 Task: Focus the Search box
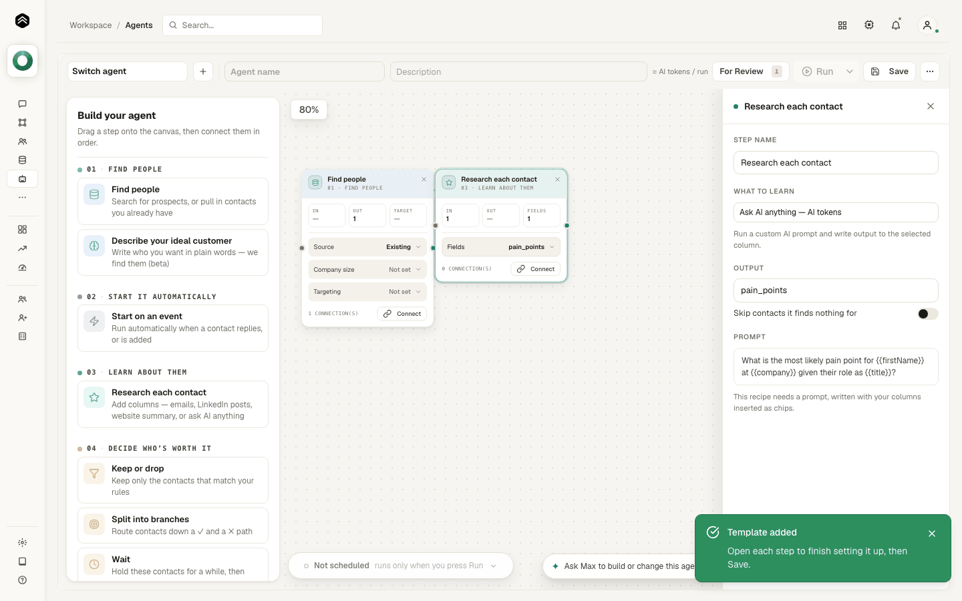243,25
